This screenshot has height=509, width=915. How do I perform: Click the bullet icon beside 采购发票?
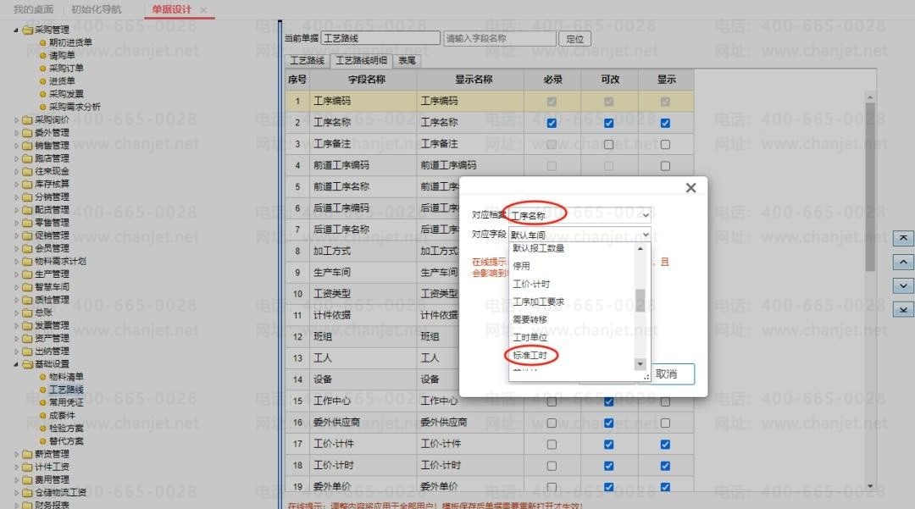tap(42, 94)
